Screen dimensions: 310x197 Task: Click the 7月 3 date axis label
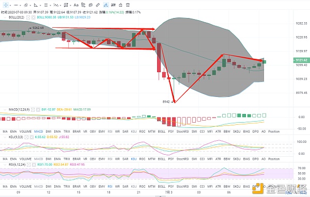(x=168, y=192)
